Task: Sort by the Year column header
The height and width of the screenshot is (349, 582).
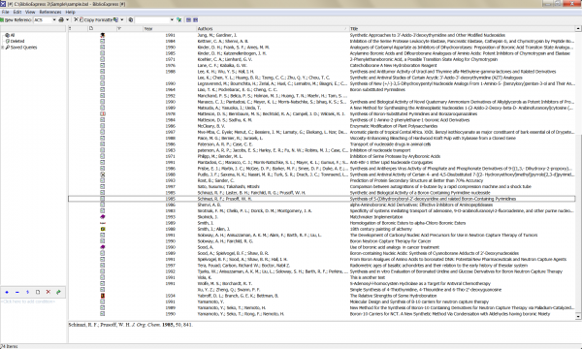Action: pyautogui.click(x=169, y=28)
